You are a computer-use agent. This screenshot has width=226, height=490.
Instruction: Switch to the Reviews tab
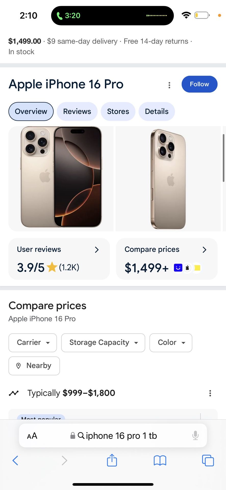[77, 112]
